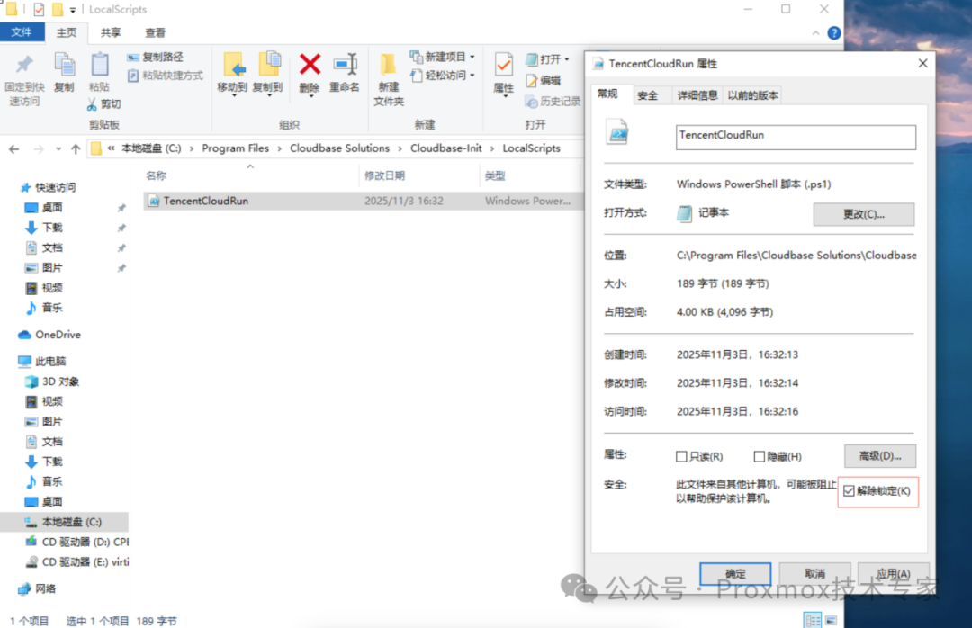Check the 隐藏 (Hidden) checkbox
The image size is (972, 628).
(759, 455)
